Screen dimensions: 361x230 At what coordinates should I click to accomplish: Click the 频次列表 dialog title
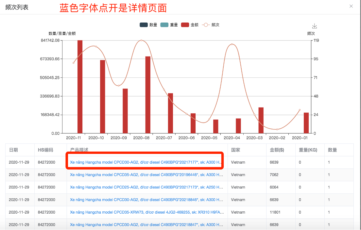click(17, 8)
